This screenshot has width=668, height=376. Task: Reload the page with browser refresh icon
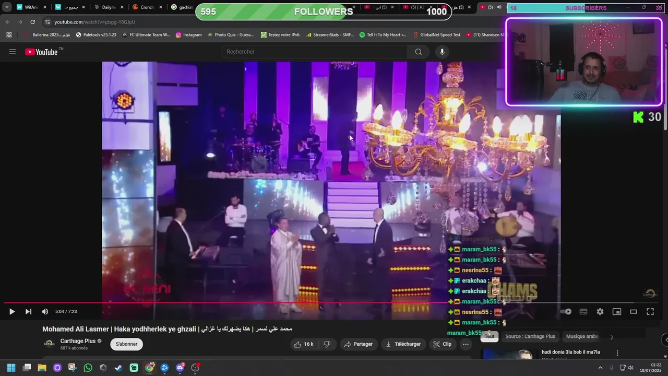(x=32, y=22)
